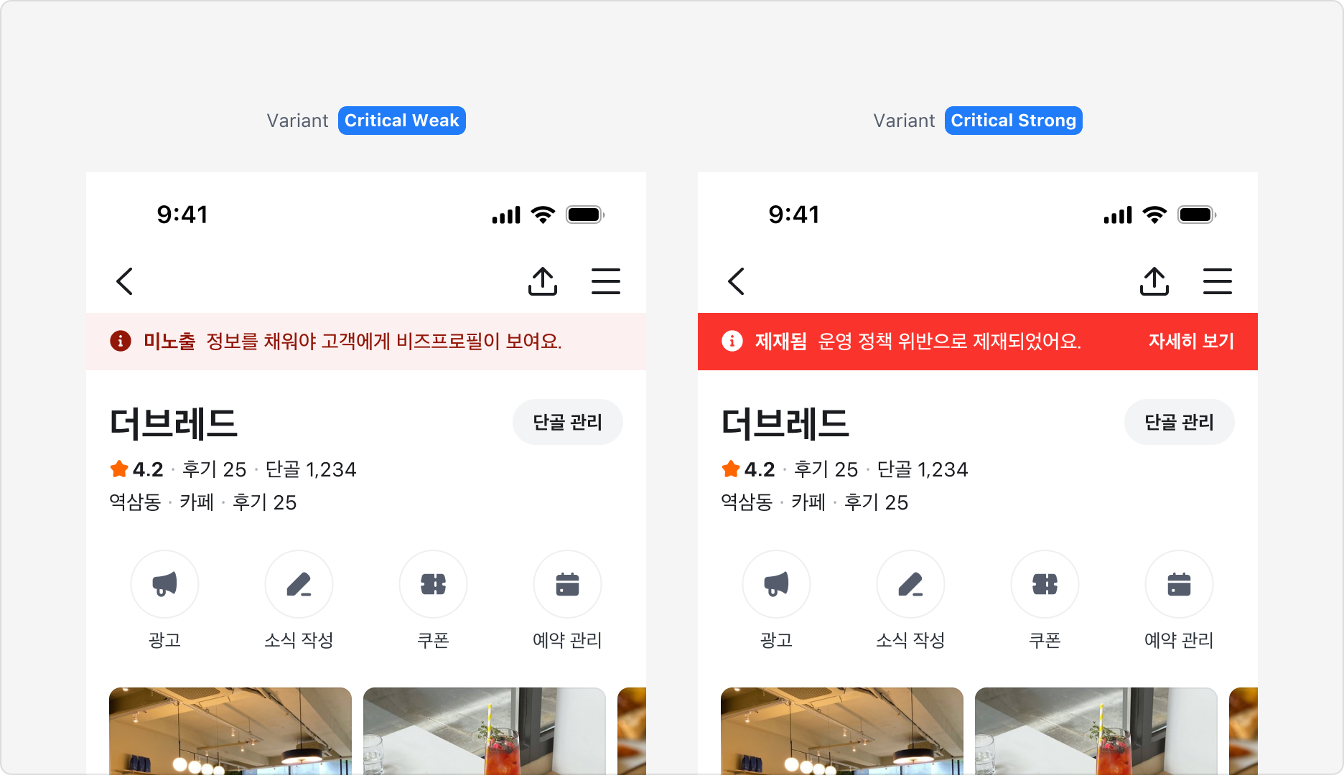Select the 광고 megaphone icon on Critical Strong screen

pos(776,584)
